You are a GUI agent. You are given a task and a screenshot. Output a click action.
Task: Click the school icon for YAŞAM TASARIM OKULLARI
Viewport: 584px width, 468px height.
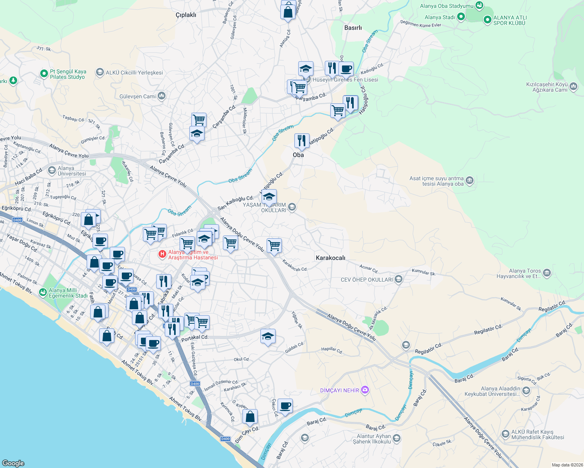tap(270, 197)
